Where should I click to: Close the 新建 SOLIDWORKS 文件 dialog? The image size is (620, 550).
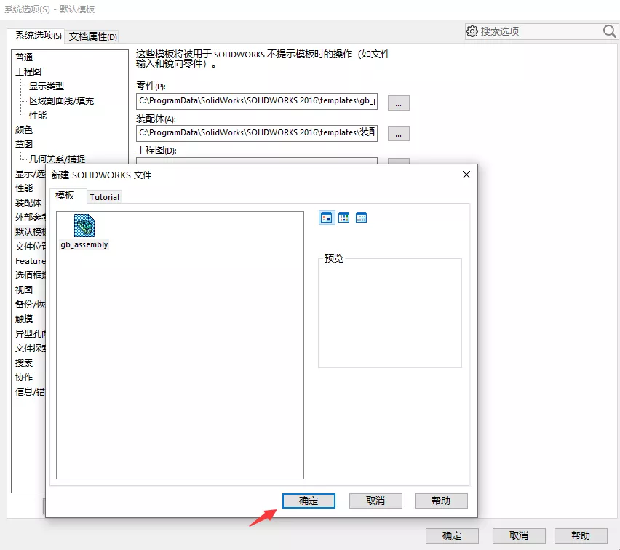click(466, 175)
